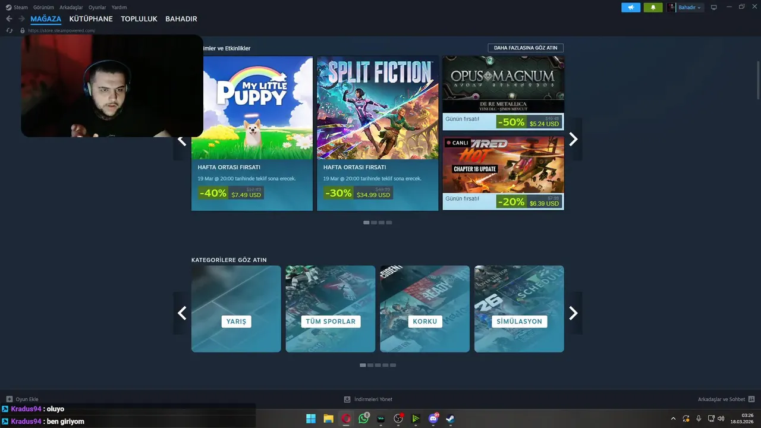Open the Steam menu
Screen dimensions: 761x428
21,8
